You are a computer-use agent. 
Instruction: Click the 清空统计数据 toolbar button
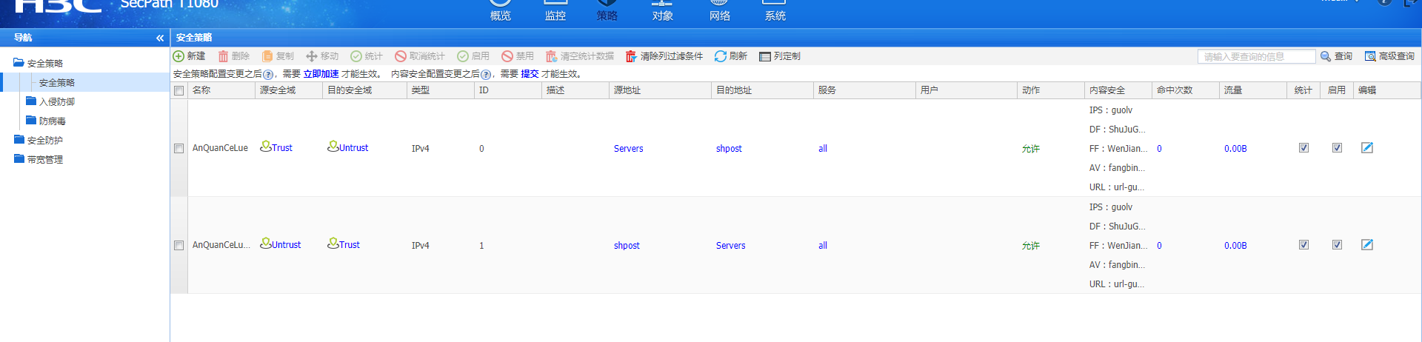[580, 56]
